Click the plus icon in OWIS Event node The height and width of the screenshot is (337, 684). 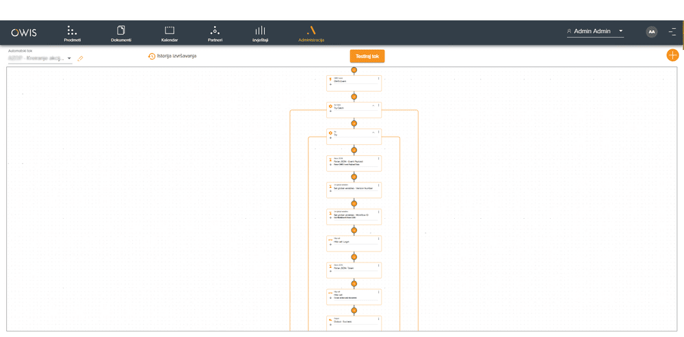330,85
